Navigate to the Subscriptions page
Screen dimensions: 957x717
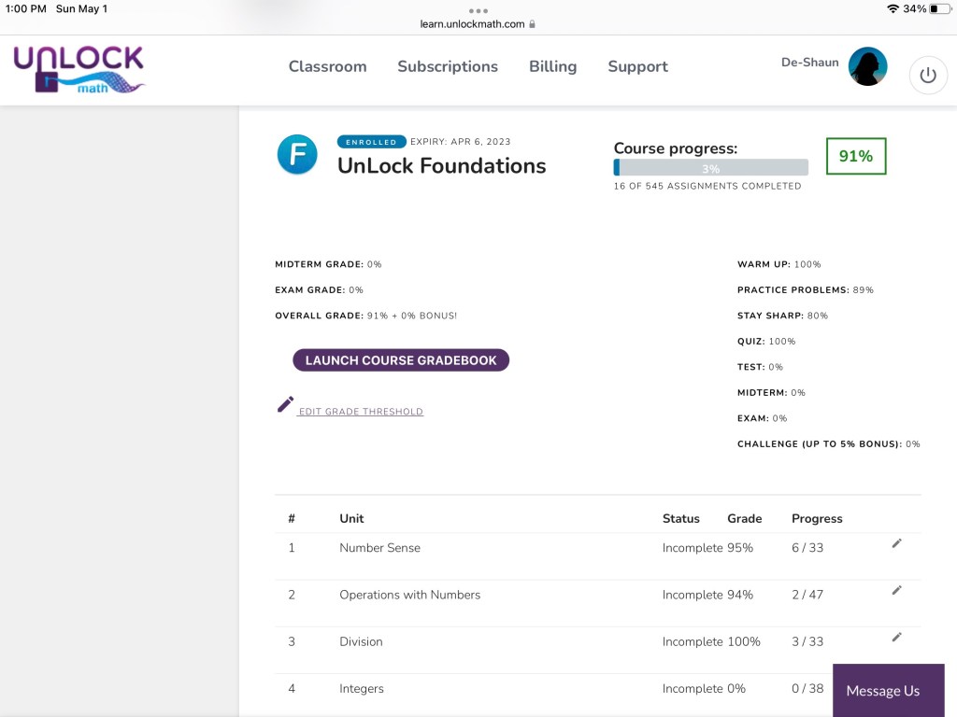pos(448,66)
